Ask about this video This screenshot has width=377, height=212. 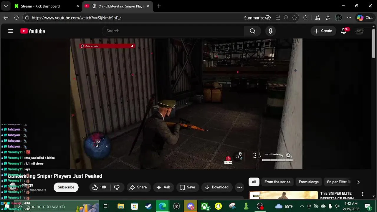(x=163, y=187)
